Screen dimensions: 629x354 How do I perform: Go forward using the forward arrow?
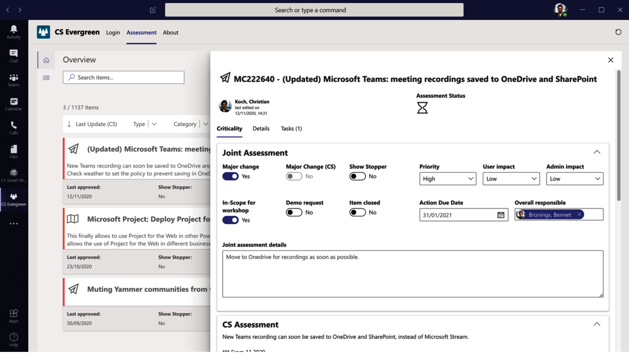point(20,10)
